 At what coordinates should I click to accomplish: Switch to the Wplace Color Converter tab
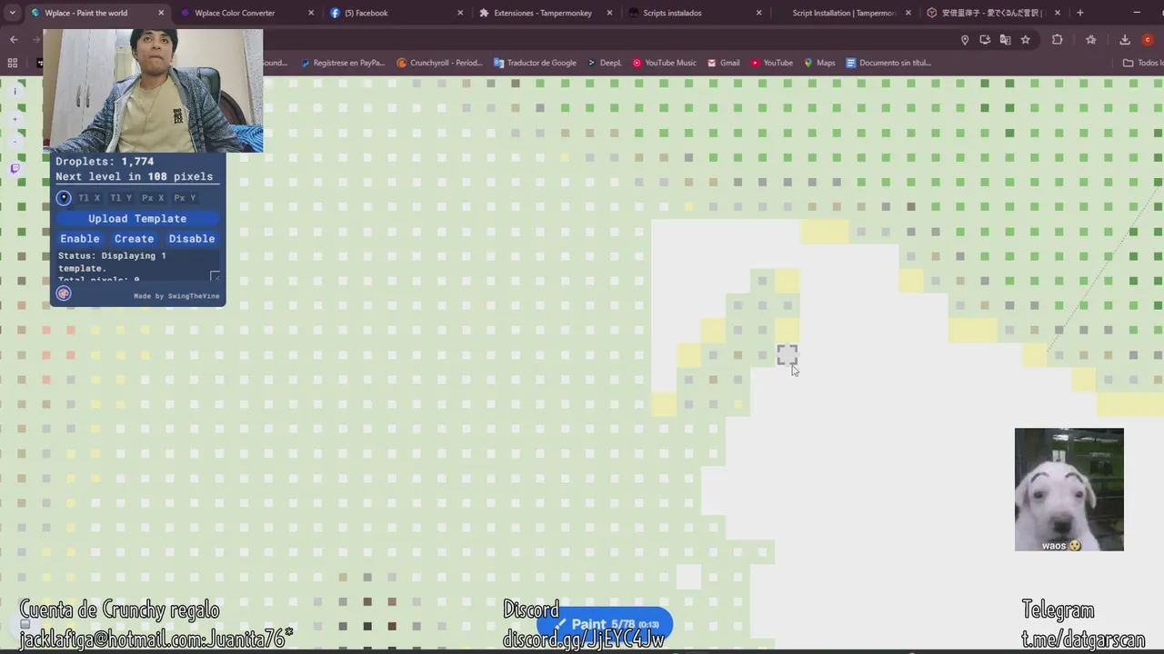(x=247, y=13)
